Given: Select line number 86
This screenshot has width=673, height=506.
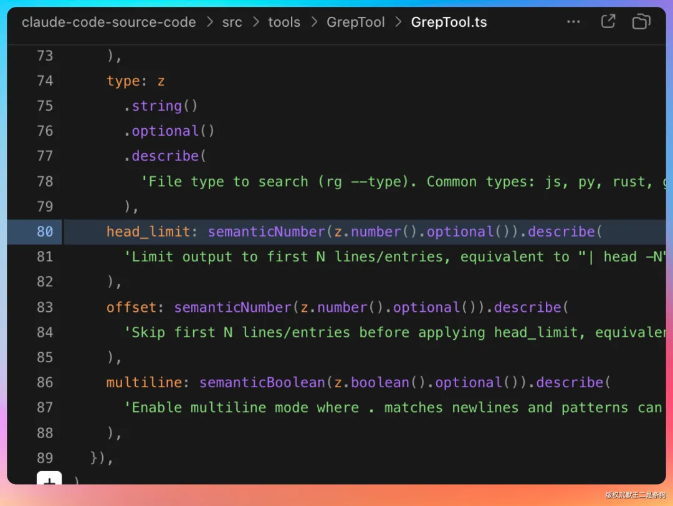Looking at the screenshot, I should 45,382.
